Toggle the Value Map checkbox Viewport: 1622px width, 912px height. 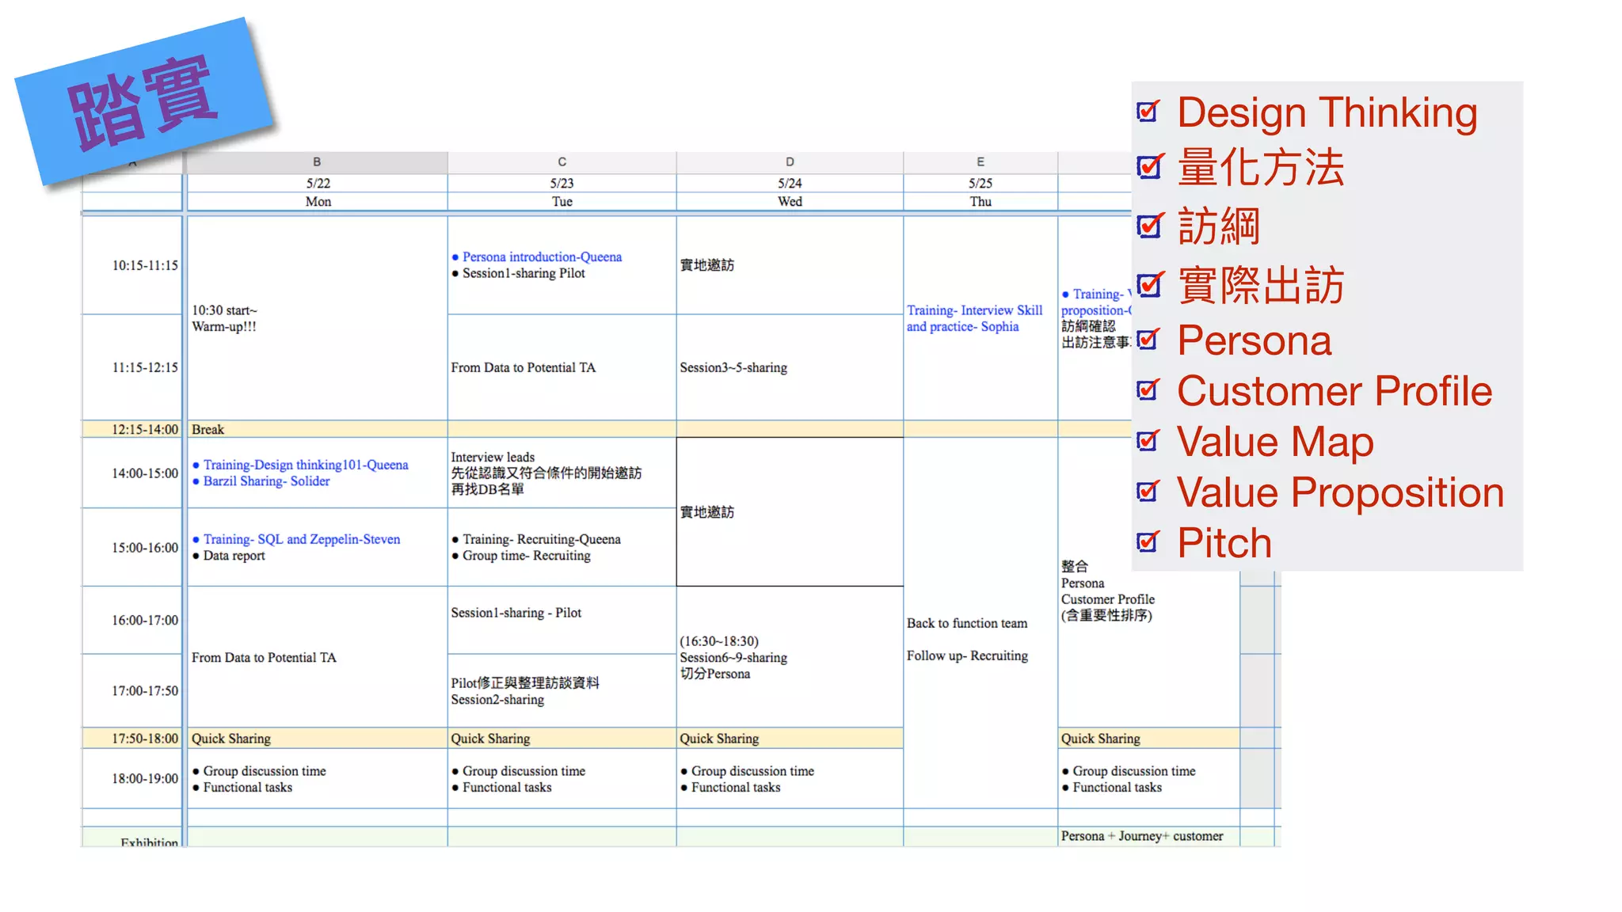1148,441
